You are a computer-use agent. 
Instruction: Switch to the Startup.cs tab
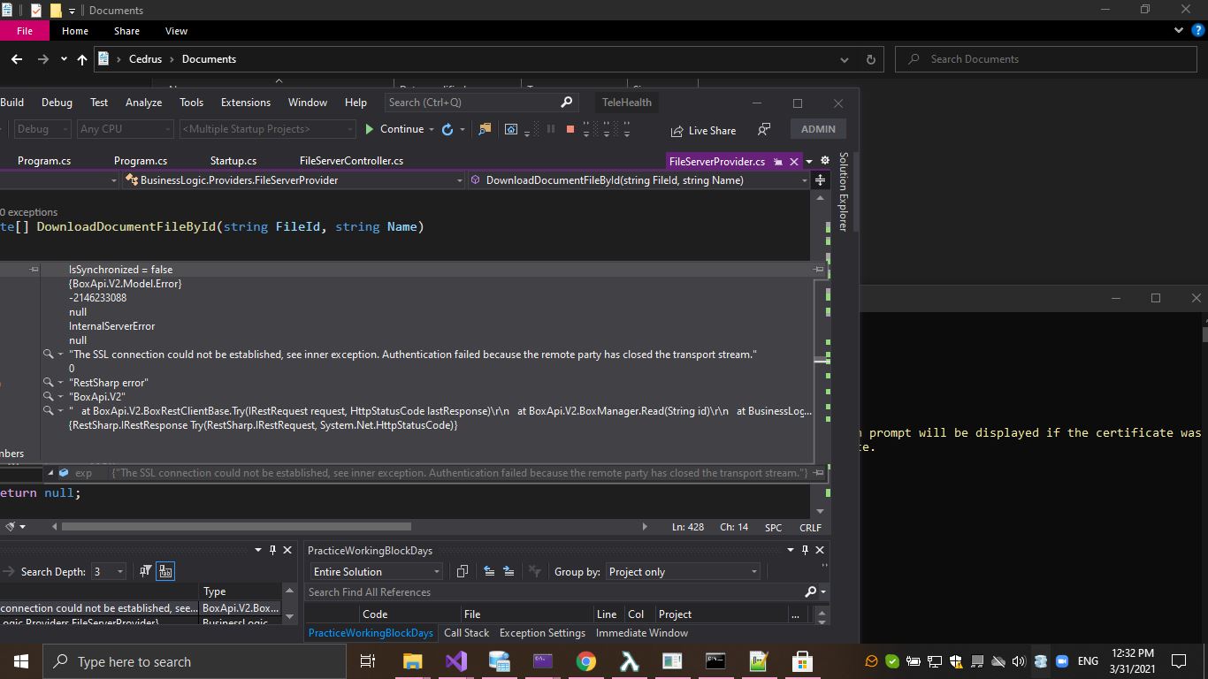tap(233, 161)
